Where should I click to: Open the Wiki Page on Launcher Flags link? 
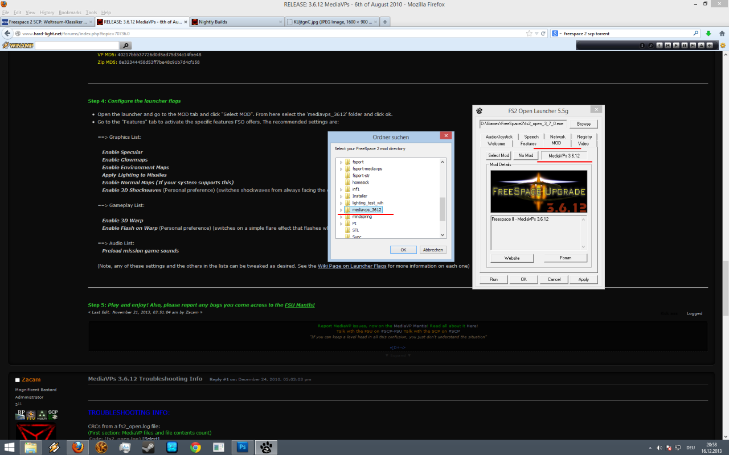[x=352, y=266]
